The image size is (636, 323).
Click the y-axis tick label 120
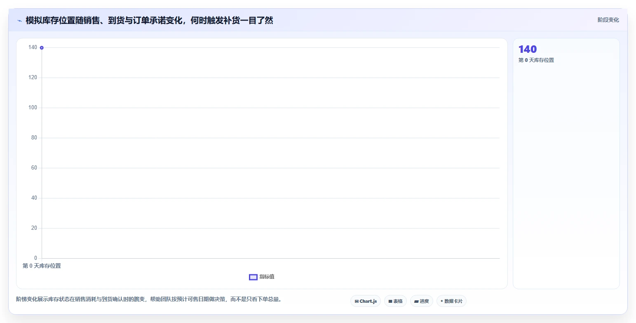[x=33, y=78]
